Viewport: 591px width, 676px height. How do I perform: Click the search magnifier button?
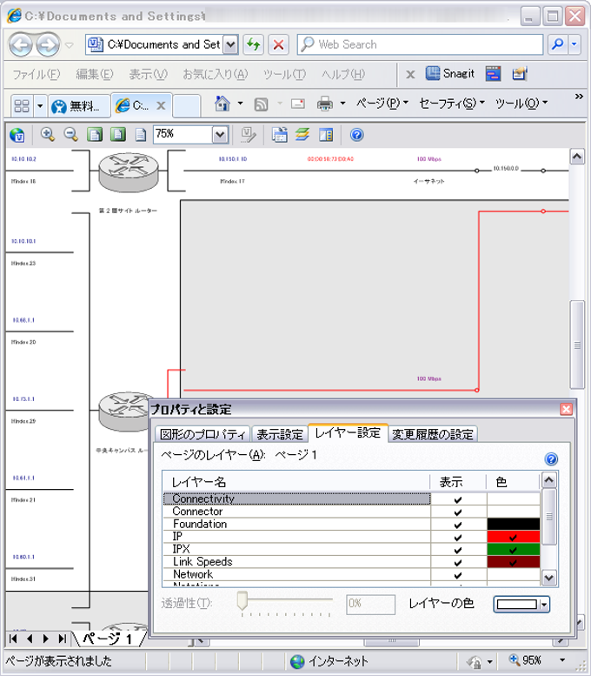557,44
